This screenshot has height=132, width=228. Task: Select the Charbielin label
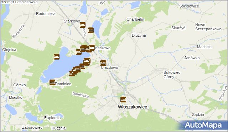coord(135,19)
